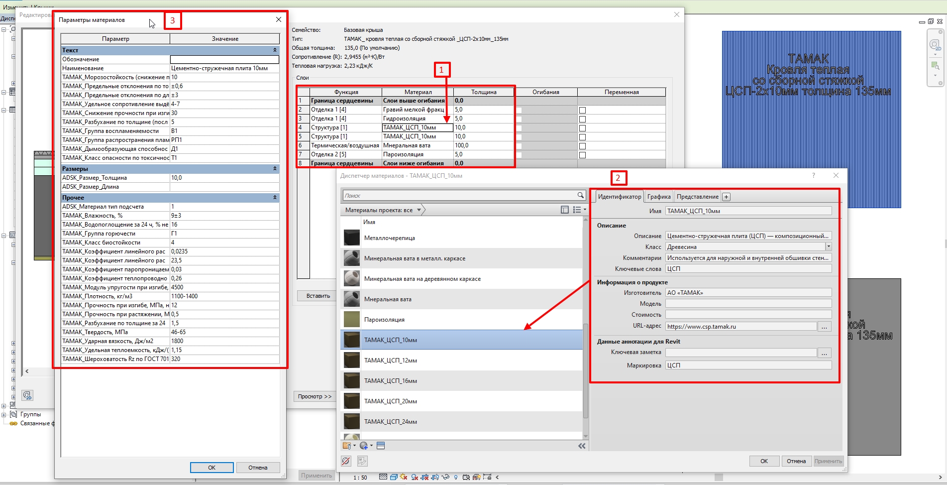The height and width of the screenshot is (485, 947).
Task: Switch to the Графика tab
Action: tap(659, 197)
